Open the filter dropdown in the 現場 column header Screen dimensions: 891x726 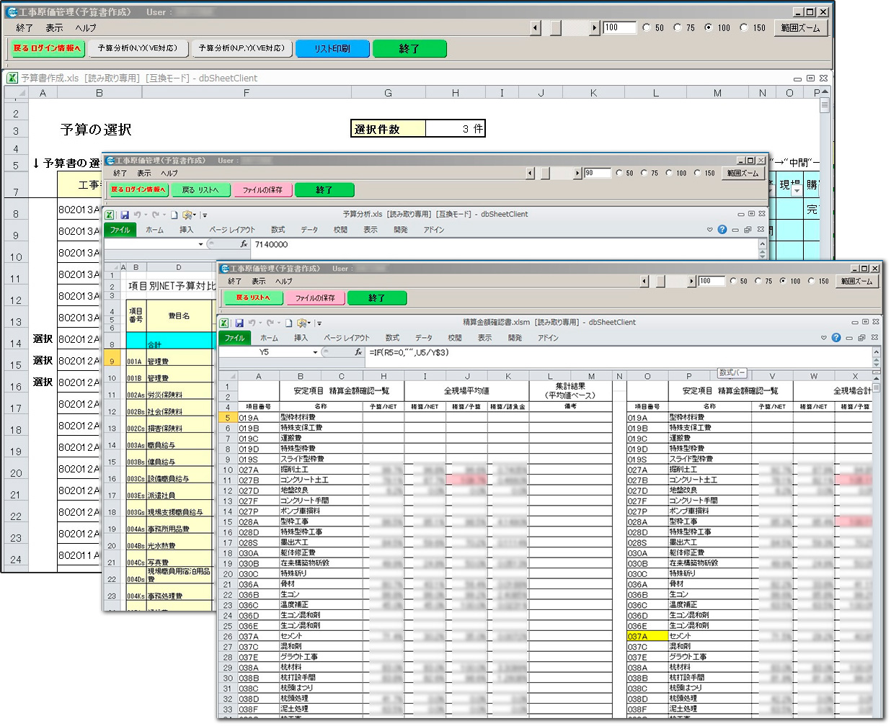pyautogui.click(x=797, y=190)
